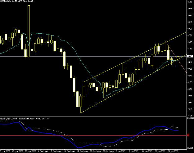Image resolution: width=194 pixels, height=153 pixels.
Task: Select the 90.85 price axis label
Action: point(190,9)
